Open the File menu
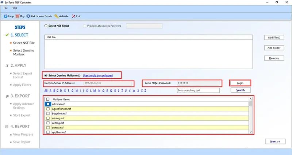 [5, 8]
